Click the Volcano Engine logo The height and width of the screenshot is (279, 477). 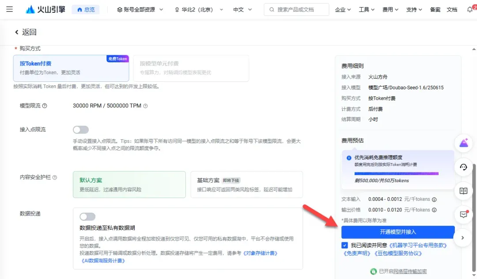click(x=45, y=9)
